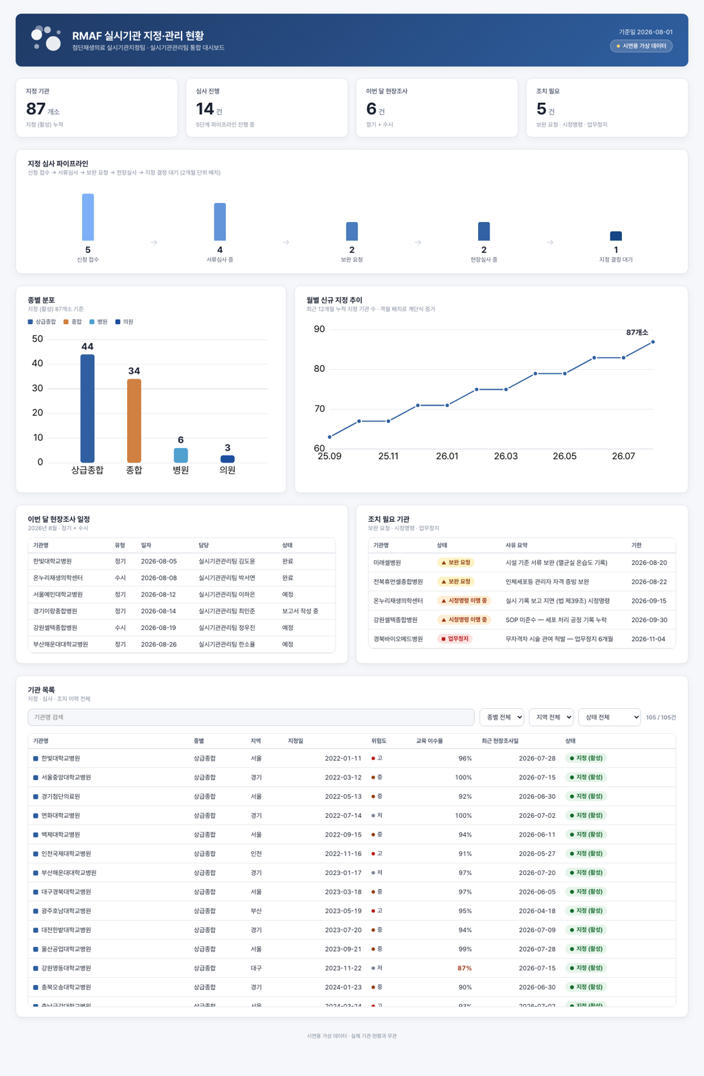Viewport: 704px width, 1076px height.
Task: Toggle the 병원 legend swatch
Action: tap(92, 322)
